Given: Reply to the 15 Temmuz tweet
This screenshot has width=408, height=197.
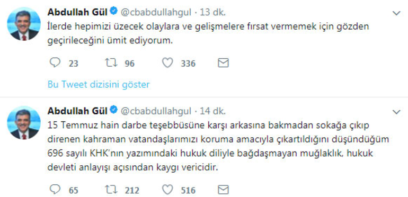Looking at the screenshot, I should point(55,190).
